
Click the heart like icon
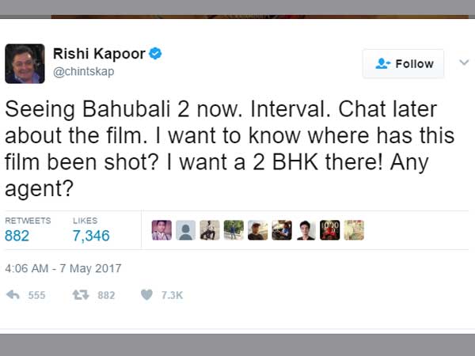pyautogui.click(x=147, y=294)
